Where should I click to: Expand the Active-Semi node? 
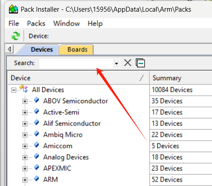25,113
